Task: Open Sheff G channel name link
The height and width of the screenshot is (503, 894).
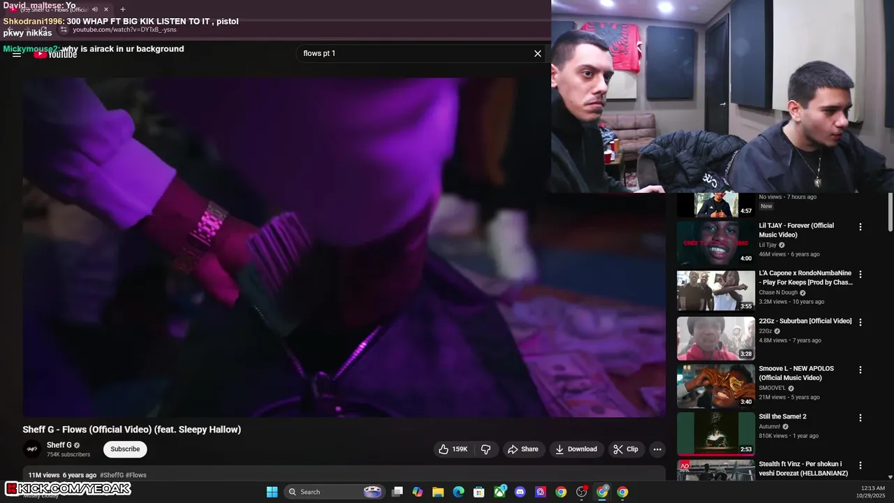Action: point(59,445)
